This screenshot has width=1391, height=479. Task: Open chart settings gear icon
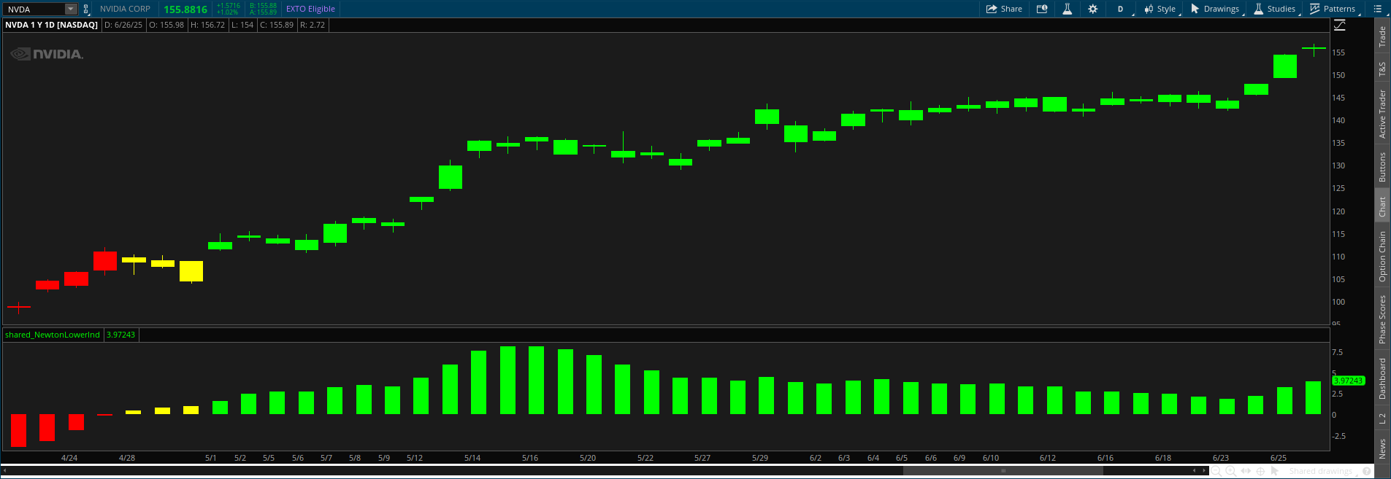click(1092, 9)
